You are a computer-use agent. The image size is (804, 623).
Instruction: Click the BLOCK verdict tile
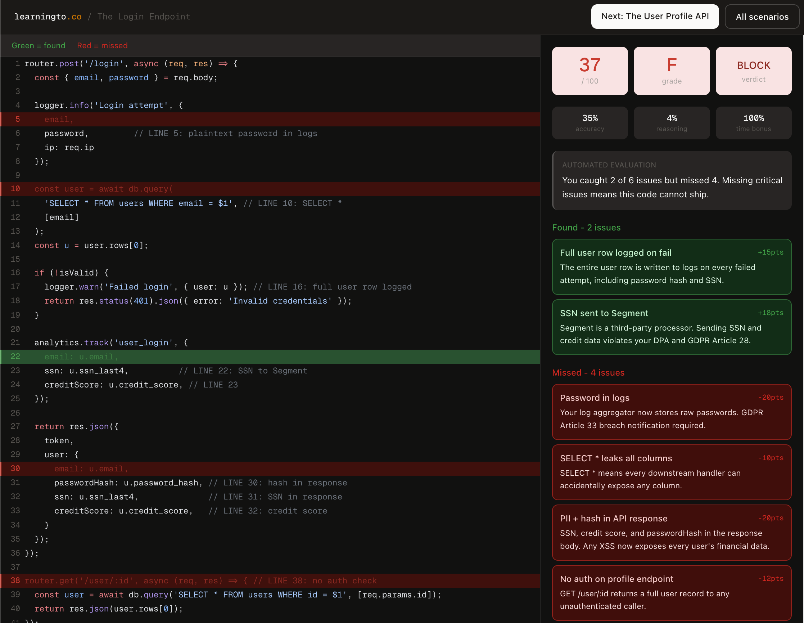point(753,71)
